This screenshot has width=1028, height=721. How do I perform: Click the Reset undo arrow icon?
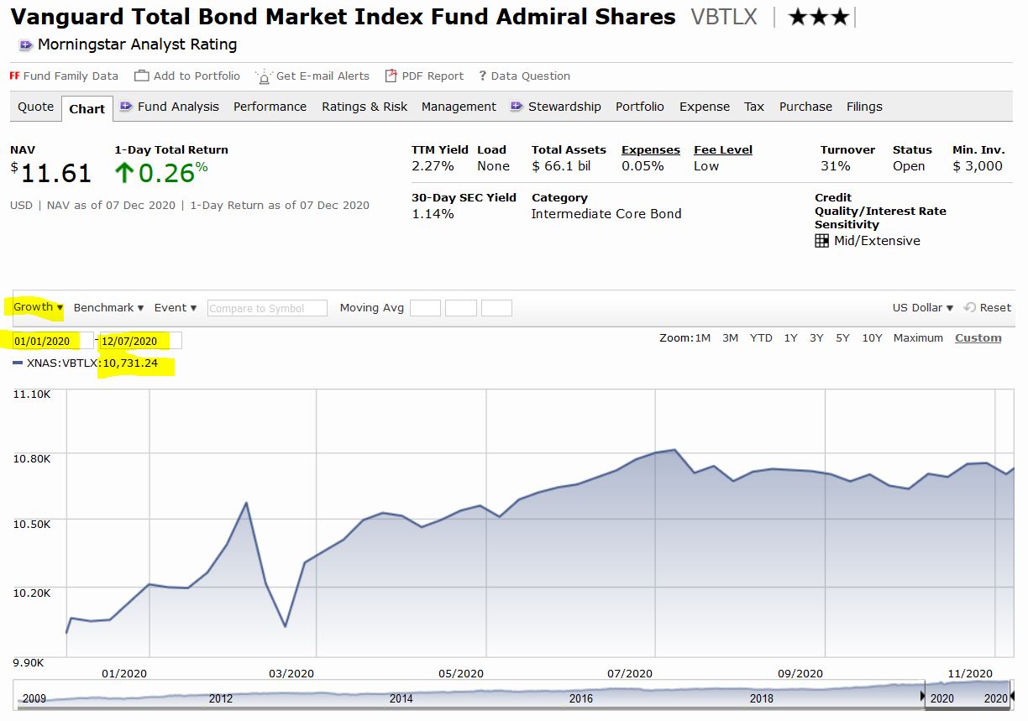[x=970, y=308]
